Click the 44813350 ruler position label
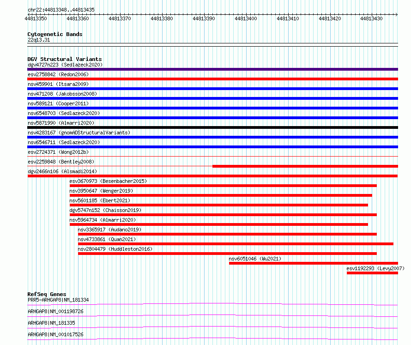 tap(36, 18)
